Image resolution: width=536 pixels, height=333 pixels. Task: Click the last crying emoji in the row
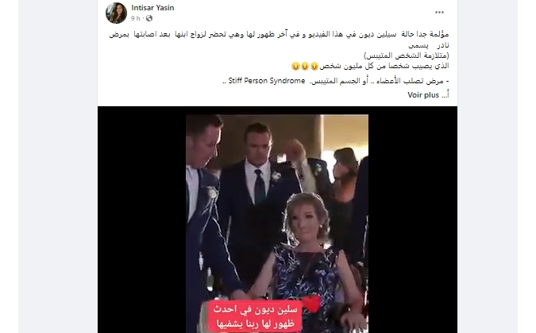[x=295, y=66]
